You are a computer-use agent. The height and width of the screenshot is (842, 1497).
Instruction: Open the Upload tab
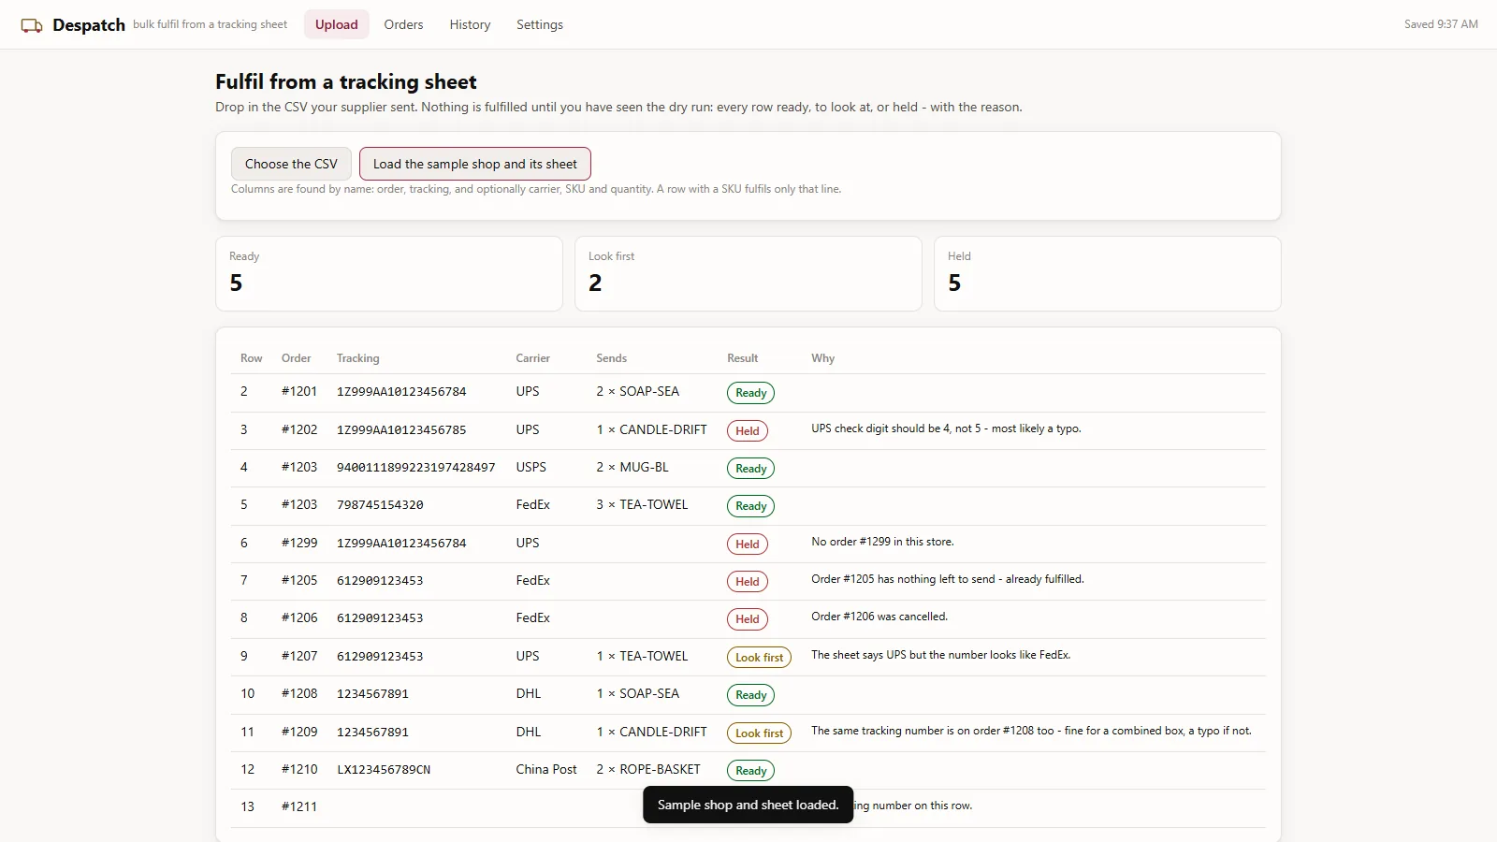tap(337, 24)
